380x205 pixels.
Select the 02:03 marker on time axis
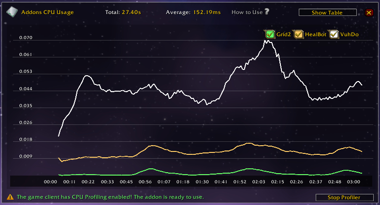coord(259,182)
